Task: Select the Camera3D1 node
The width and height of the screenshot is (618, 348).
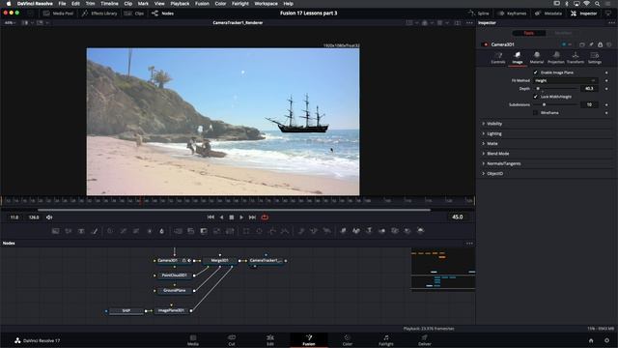Action: click(x=173, y=261)
